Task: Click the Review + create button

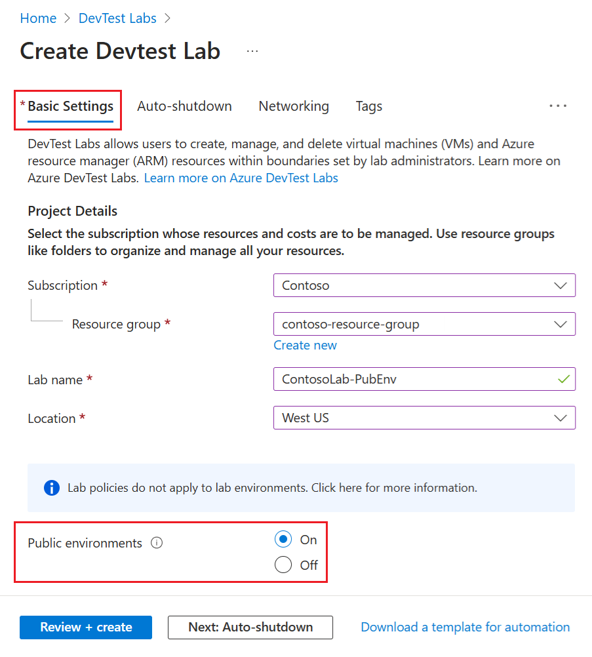Action: coord(86,627)
